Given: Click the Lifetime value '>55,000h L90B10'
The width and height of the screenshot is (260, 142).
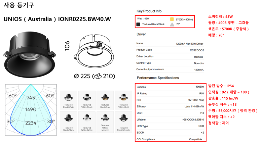Looking at the screenshot, I should point(193,120).
